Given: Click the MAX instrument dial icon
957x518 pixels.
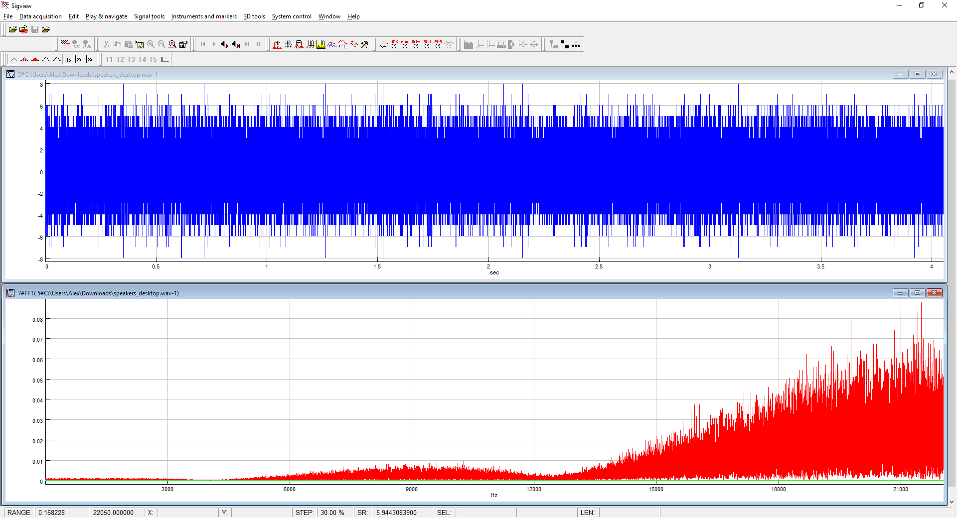Looking at the screenshot, I should pos(394,44).
